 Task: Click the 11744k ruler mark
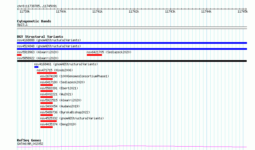[206, 11]
